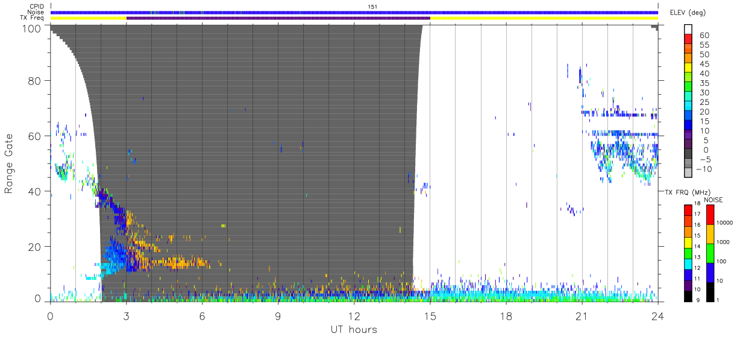Click the 1000 label on NOISE colorbar
This screenshot has height=342, width=740.
tap(724, 243)
